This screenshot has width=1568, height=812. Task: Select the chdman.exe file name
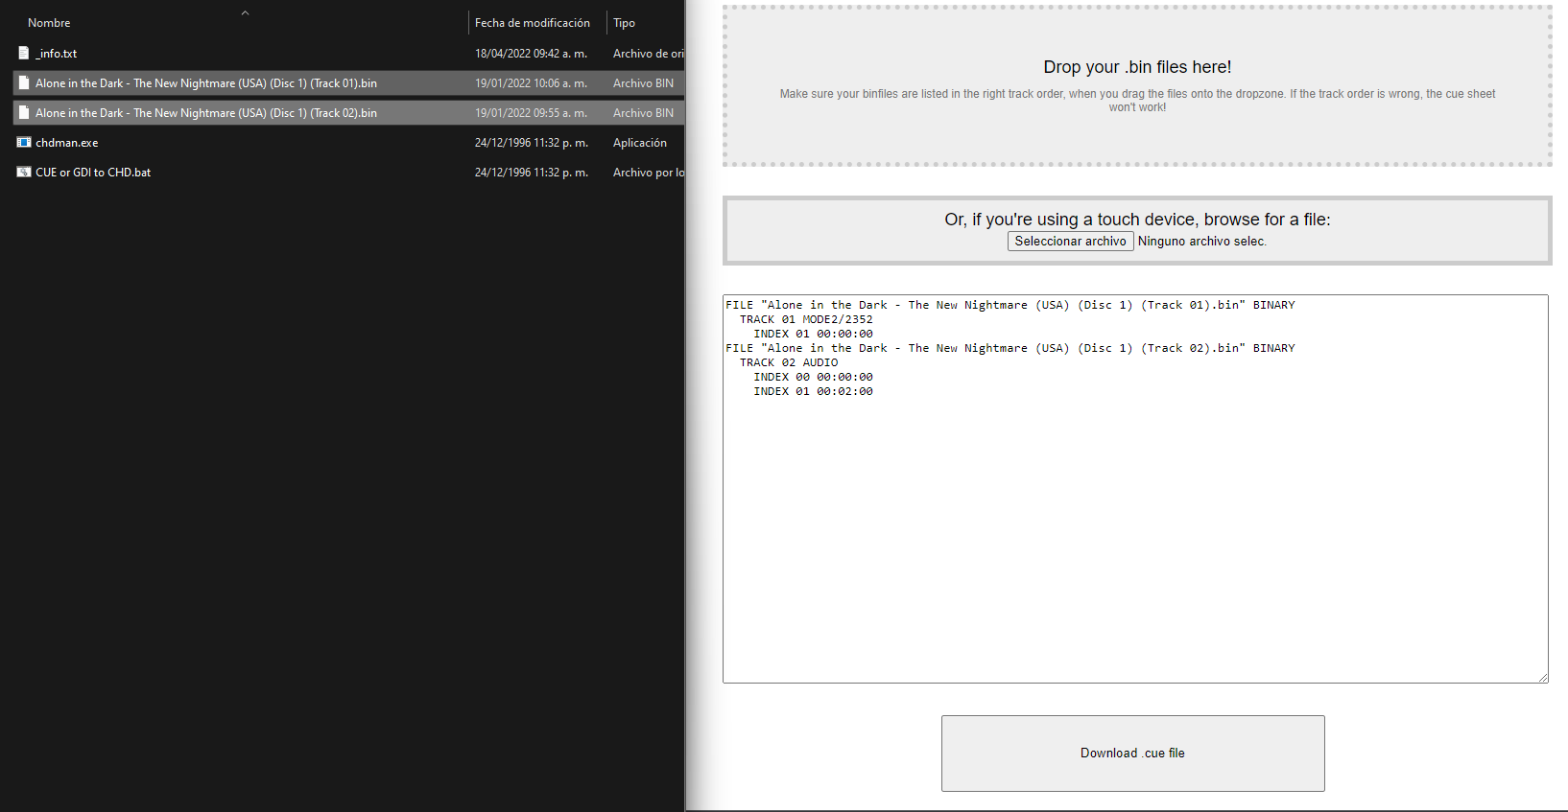pos(67,143)
